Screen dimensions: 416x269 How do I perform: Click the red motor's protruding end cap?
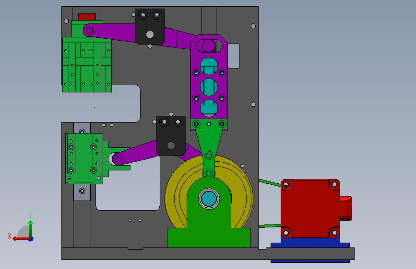345,208
